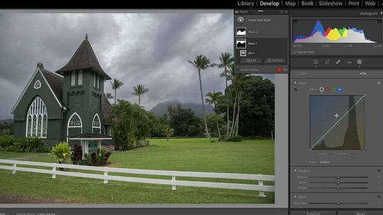Click the Dehaze slider handle

point(338,188)
